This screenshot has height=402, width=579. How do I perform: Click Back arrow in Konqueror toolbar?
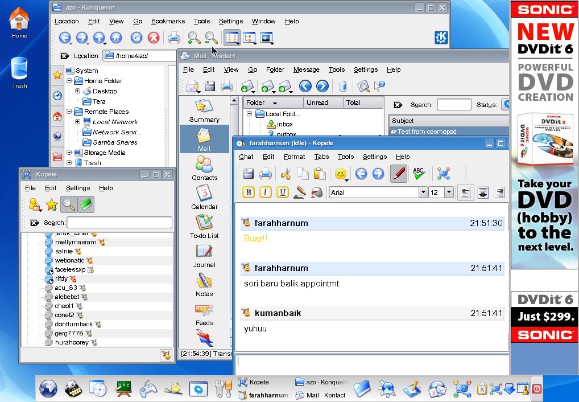pyautogui.click(x=65, y=38)
